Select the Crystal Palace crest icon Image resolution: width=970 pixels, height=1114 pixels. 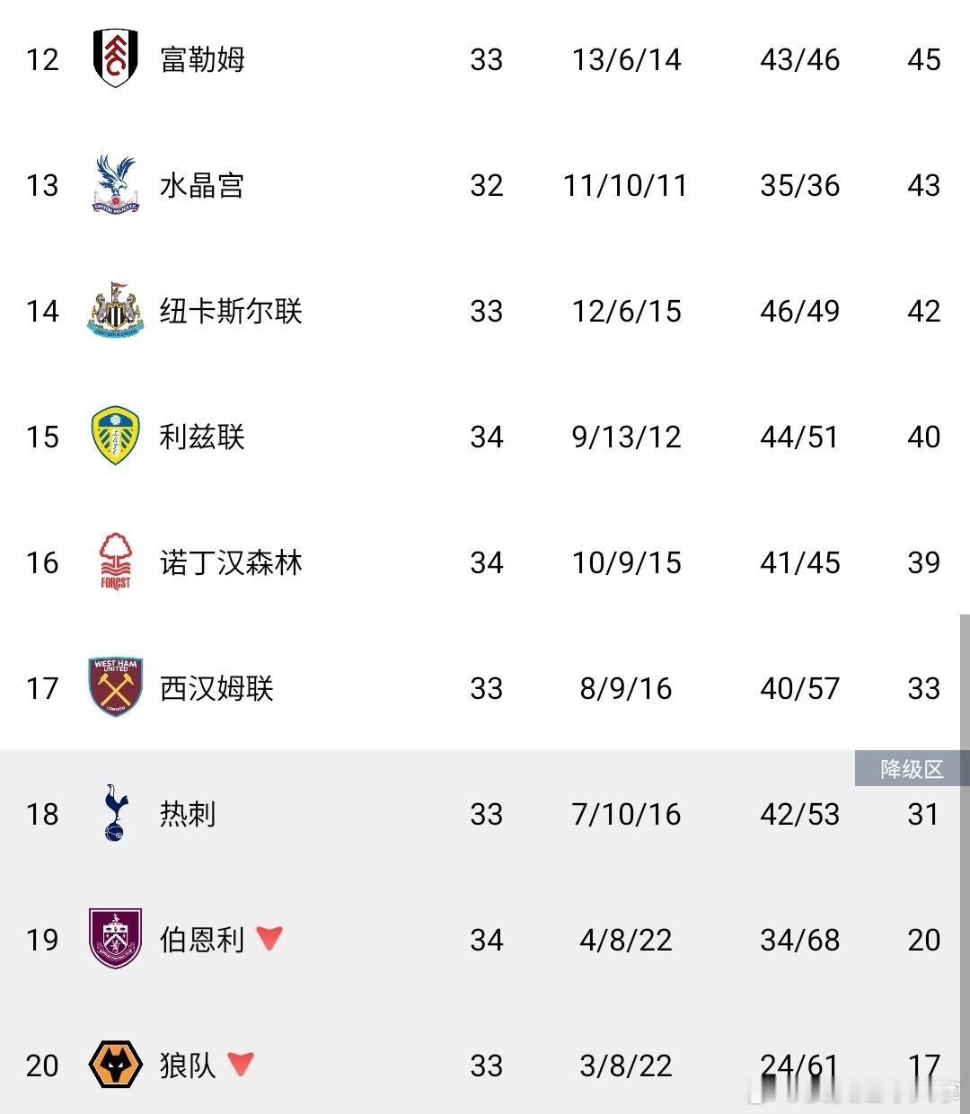click(114, 185)
